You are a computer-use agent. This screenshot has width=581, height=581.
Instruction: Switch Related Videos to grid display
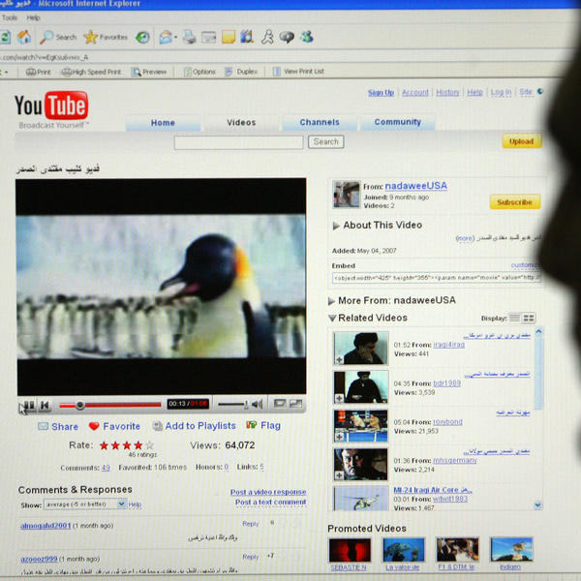[x=529, y=318]
